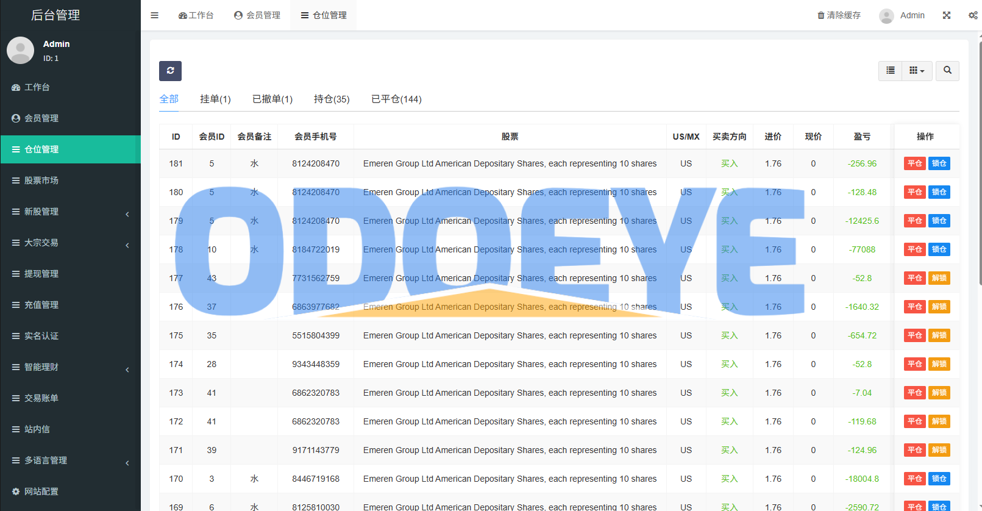982x511 pixels.
Task: Open the columns grid dropdown
Action: pyautogui.click(x=917, y=71)
